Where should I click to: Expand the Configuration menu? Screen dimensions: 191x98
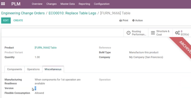coord(102,4)
